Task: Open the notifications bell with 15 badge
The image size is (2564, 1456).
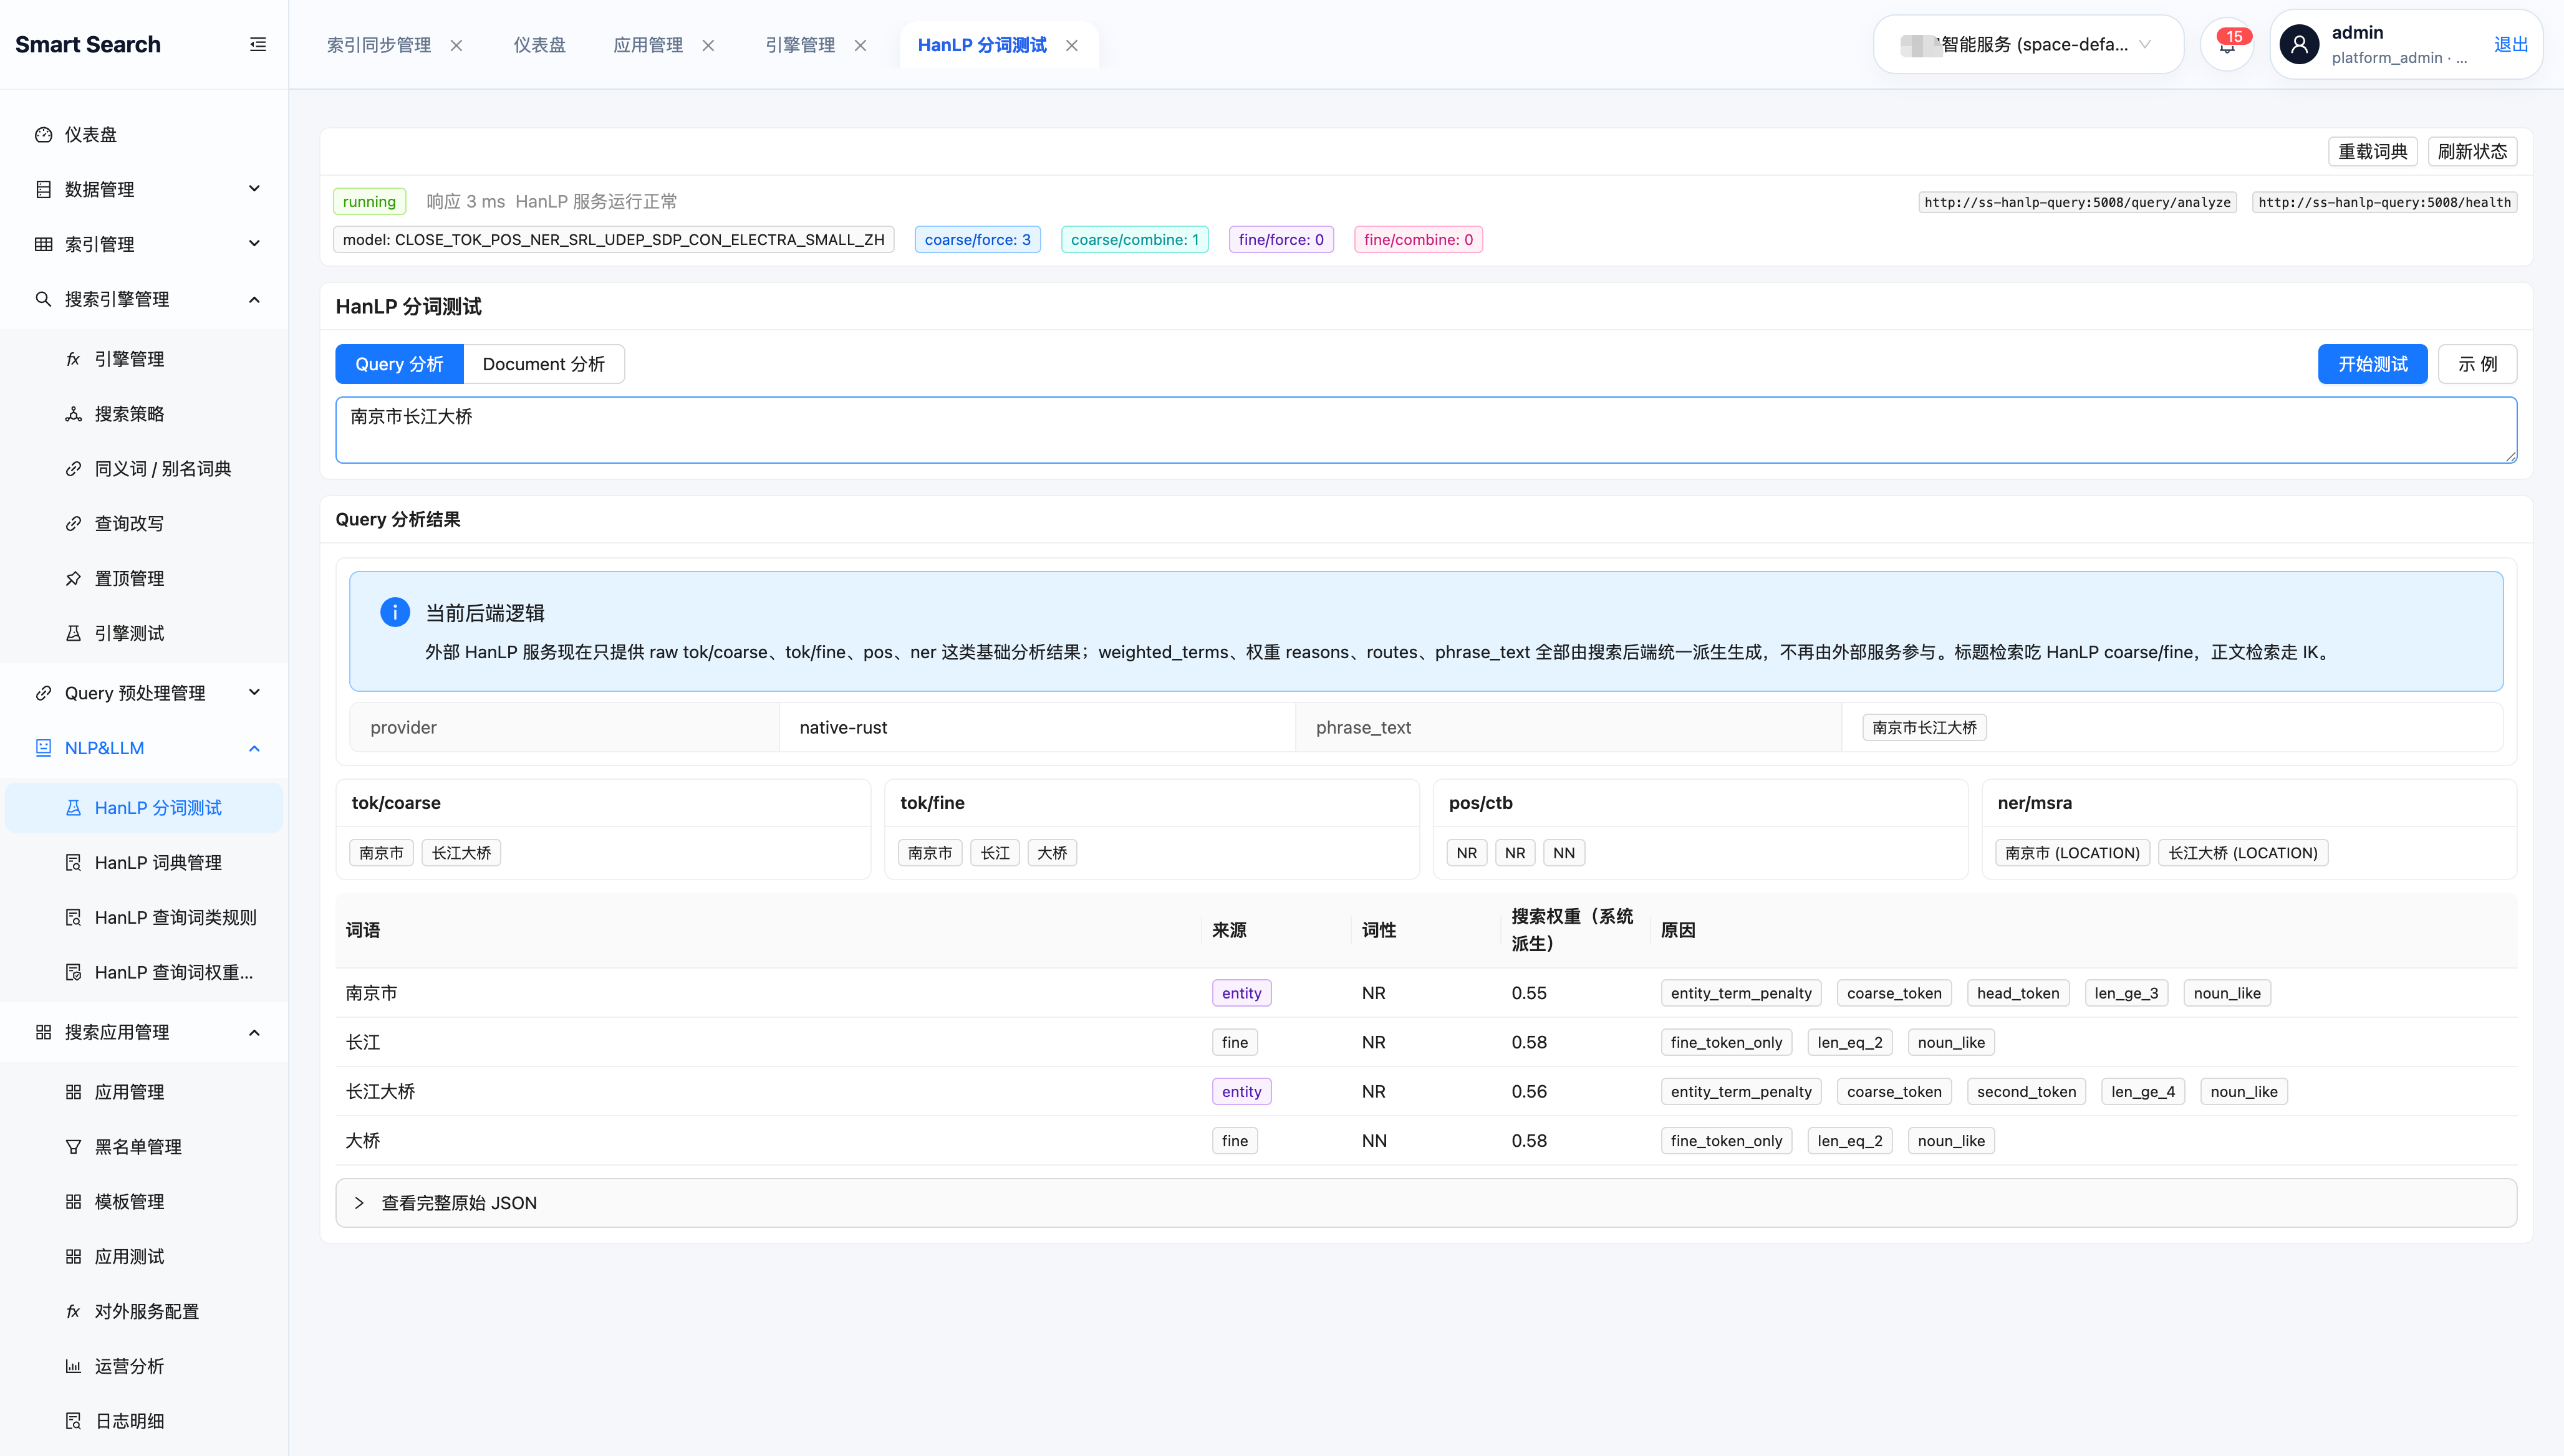Action: tap(2227, 44)
